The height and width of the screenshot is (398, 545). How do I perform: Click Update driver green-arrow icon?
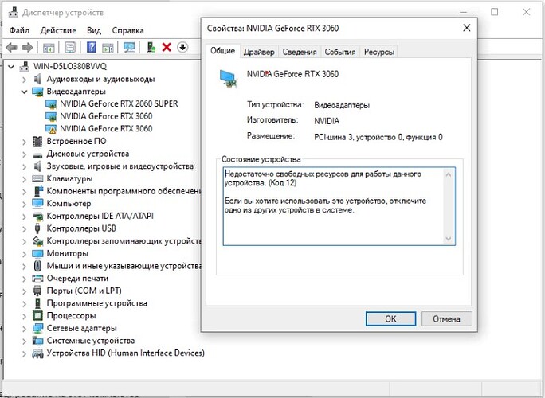tap(151, 47)
